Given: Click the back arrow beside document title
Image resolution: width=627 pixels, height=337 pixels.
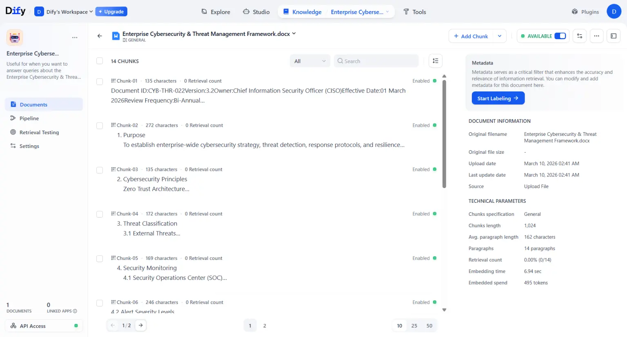Looking at the screenshot, I should click(100, 36).
